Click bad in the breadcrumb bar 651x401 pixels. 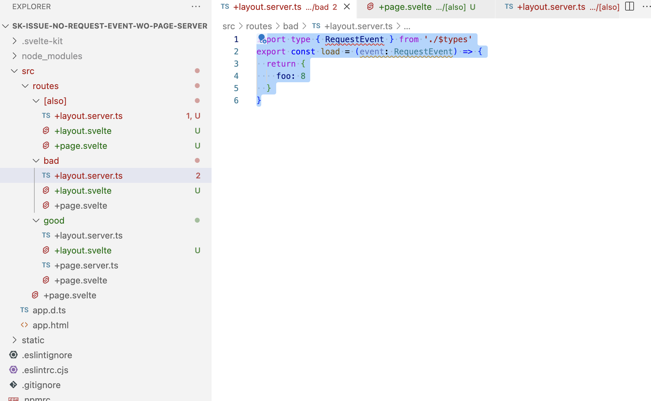pyautogui.click(x=291, y=26)
